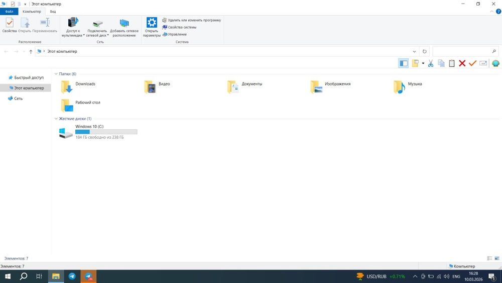Viewport: 502px width, 283px height.
Task: Open the address bar history dropdown
Action: click(414, 51)
